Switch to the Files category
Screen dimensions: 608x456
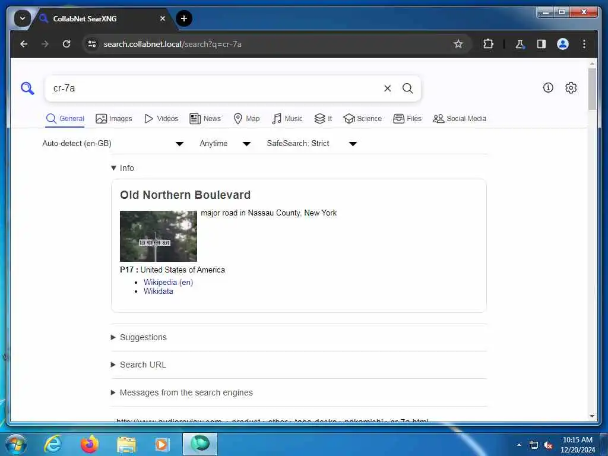(407, 119)
